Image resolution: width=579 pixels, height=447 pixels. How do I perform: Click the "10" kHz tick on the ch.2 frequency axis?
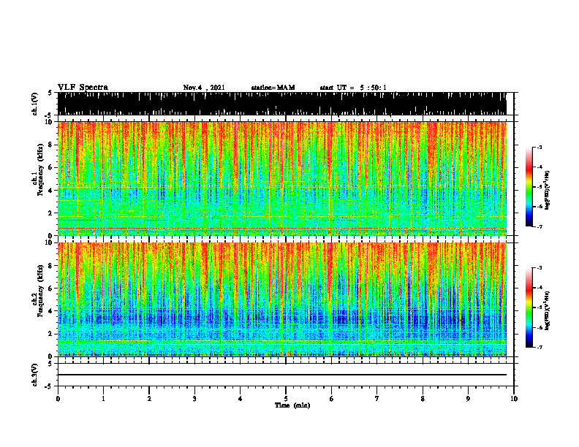click(50, 242)
